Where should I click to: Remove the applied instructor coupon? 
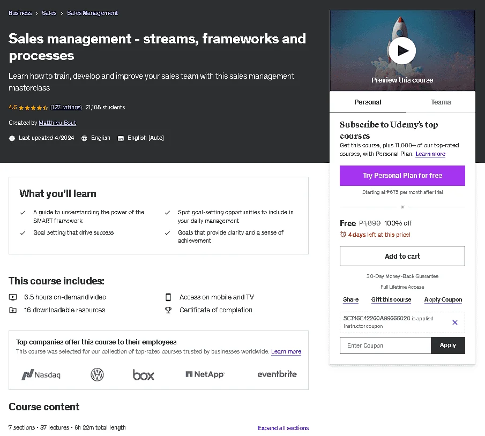[x=454, y=322]
